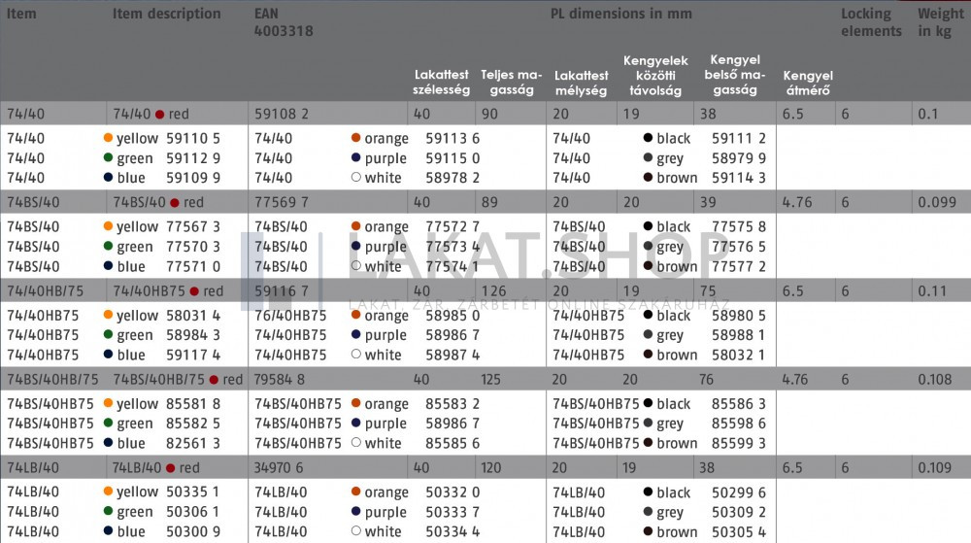Click the 'Item description' column header
The image size is (971, 543).
click(166, 15)
